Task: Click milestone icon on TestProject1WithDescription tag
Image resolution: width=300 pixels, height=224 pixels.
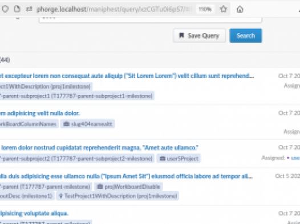Action: pos(61,196)
